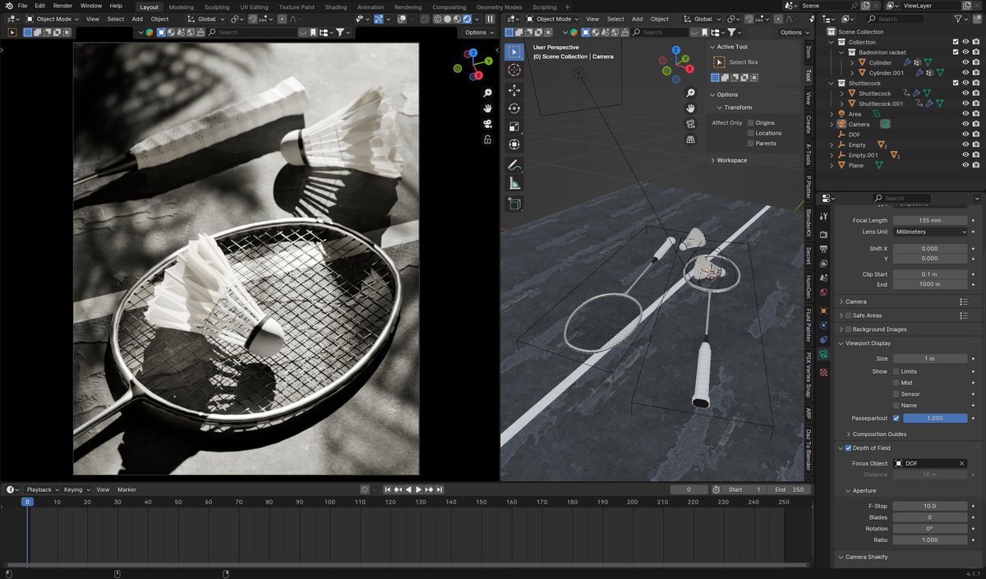Switch perspective/orthographic grid icon in right viewport

(691, 140)
